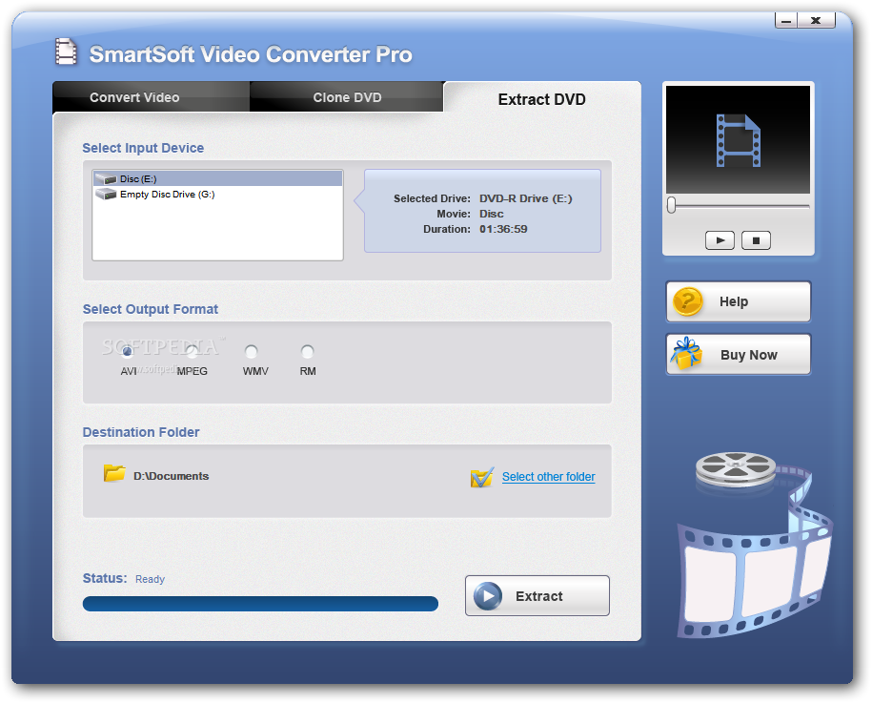Choose the WMV radio button

click(252, 351)
